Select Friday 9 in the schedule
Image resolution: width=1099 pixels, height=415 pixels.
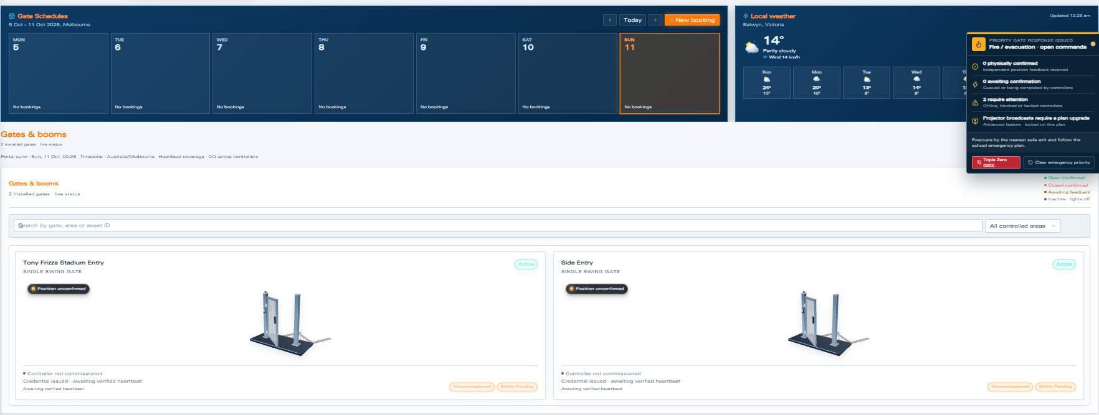click(x=466, y=73)
